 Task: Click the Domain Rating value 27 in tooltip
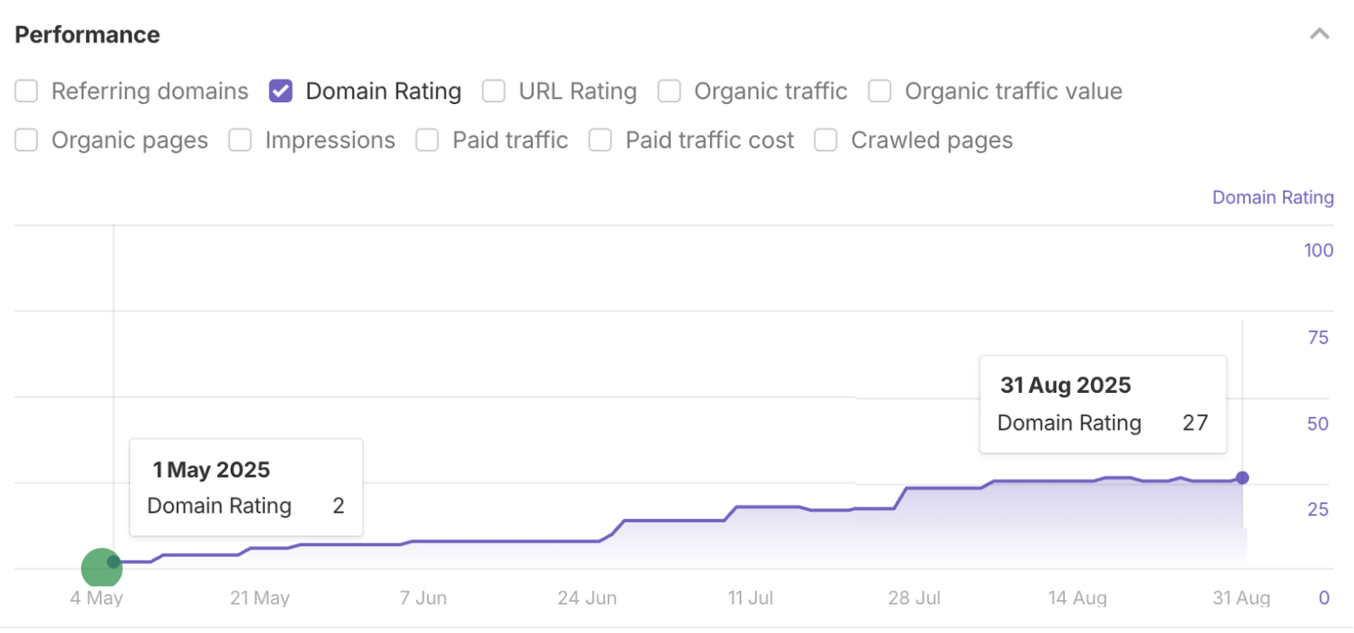click(x=1196, y=423)
